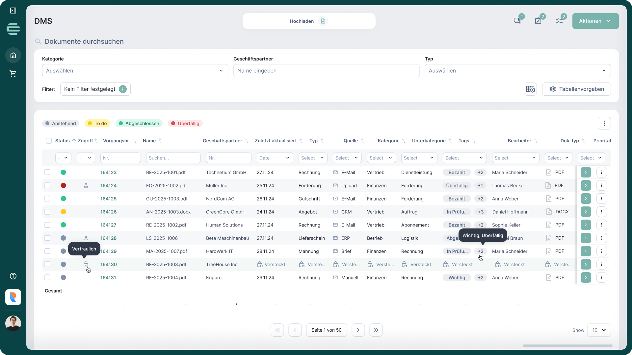This screenshot has width=632, height=355.
Task: Check the checkbox for document 164124
Action: 48,185
